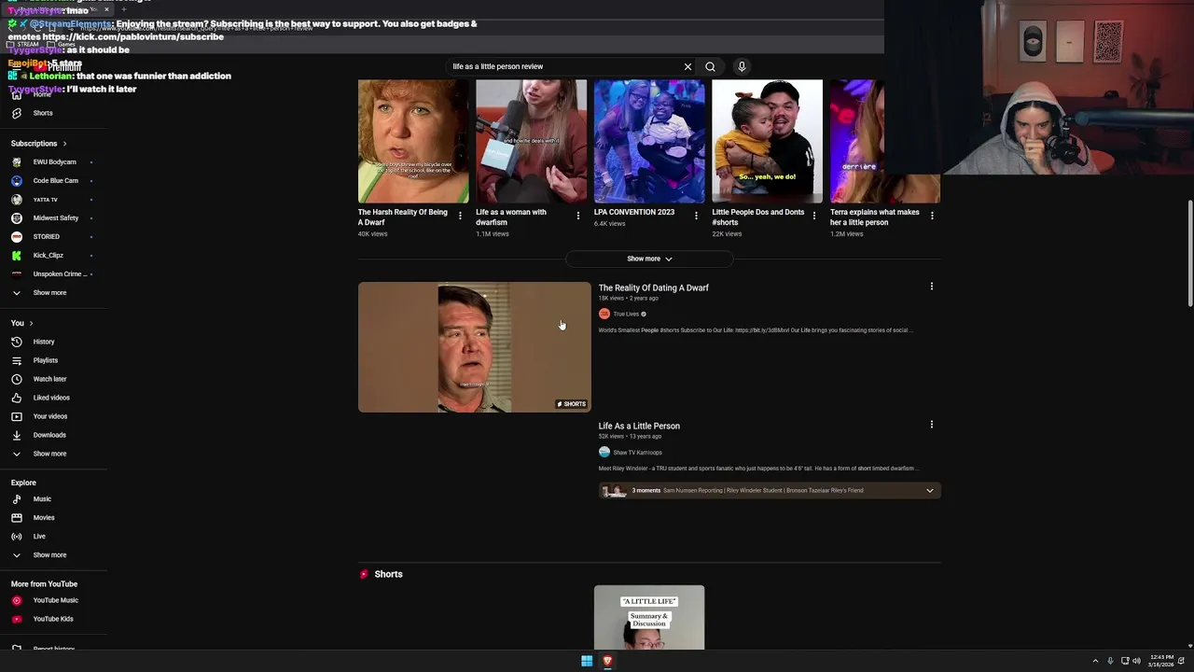Open volume control in system tray

pyautogui.click(x=1136, y=661)
